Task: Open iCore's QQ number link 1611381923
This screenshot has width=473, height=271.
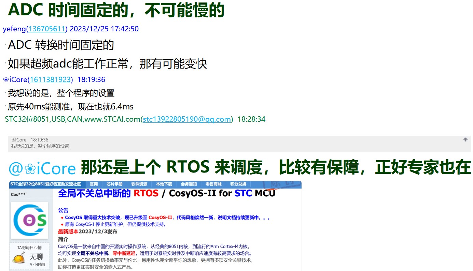Action: coord(50,80)
